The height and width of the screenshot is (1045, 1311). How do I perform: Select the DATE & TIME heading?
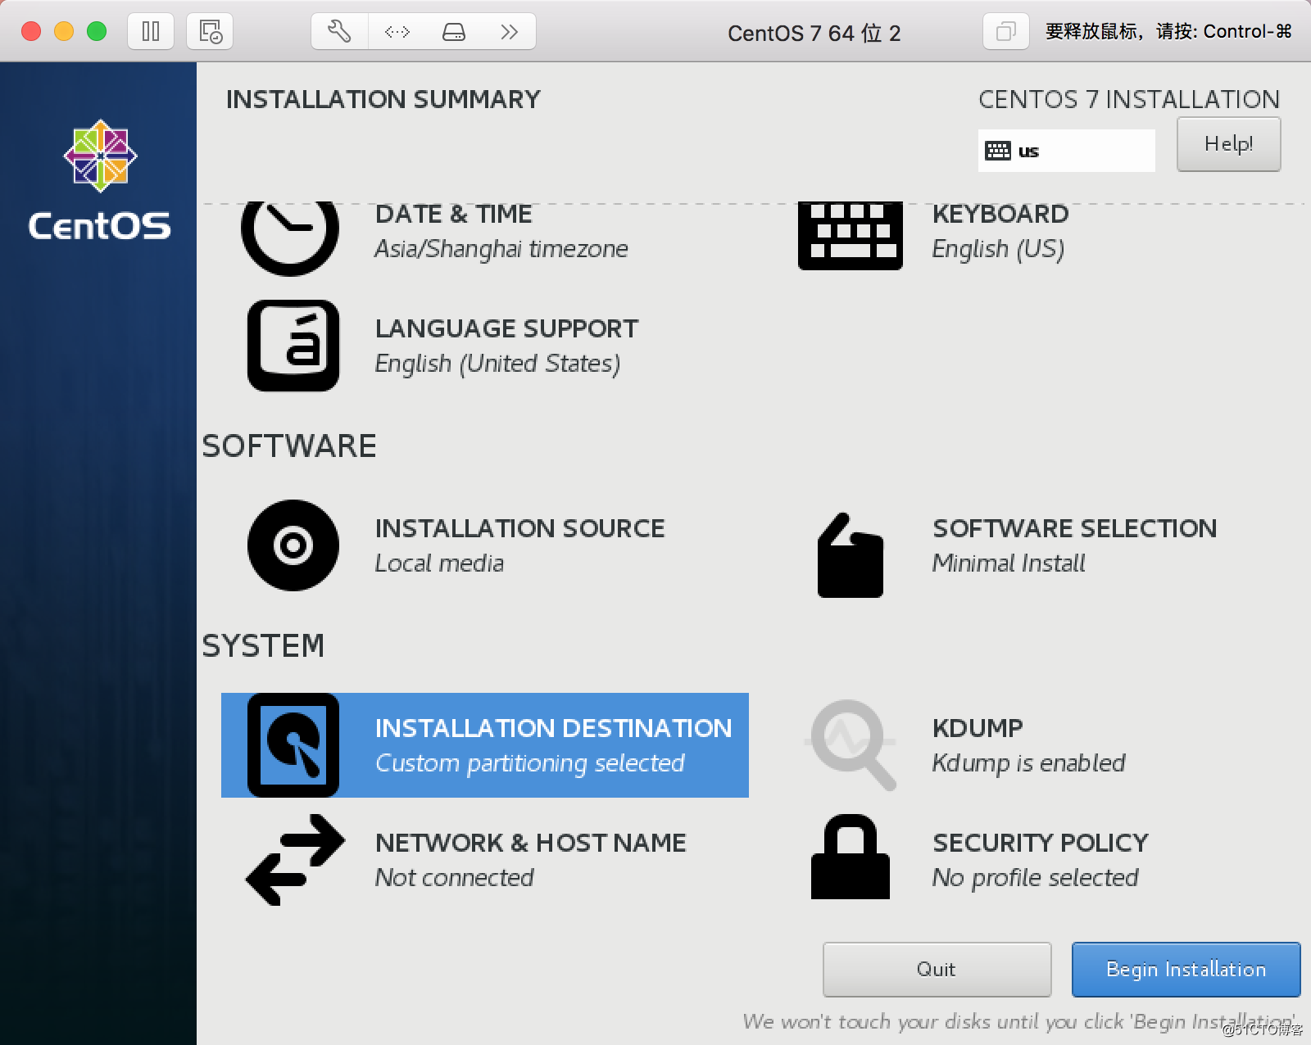click(453, 215)
